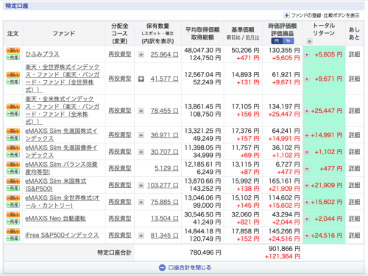The width and height of the screenshot is (368, 276).
Task: Click buy button for eMAXIS Neo 自動運転
Action: [x=13, y=215]
